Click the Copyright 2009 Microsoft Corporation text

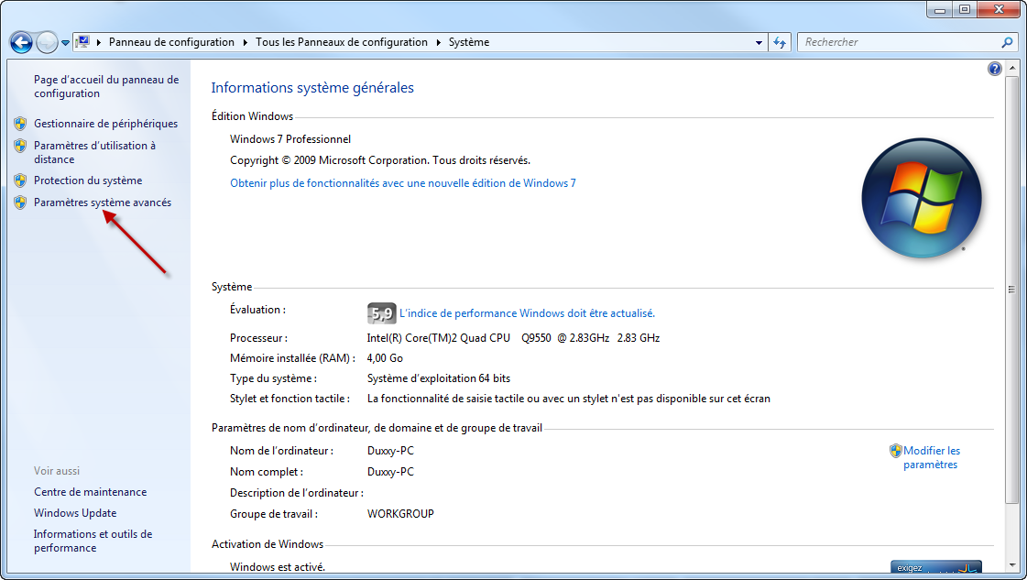380,160
